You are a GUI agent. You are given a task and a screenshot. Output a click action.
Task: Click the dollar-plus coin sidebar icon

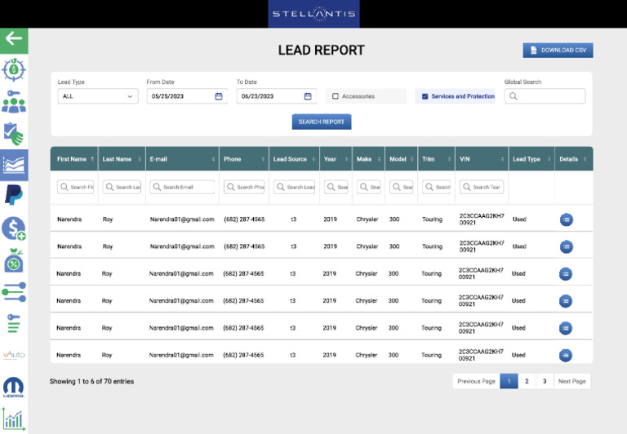coord(14,228)
